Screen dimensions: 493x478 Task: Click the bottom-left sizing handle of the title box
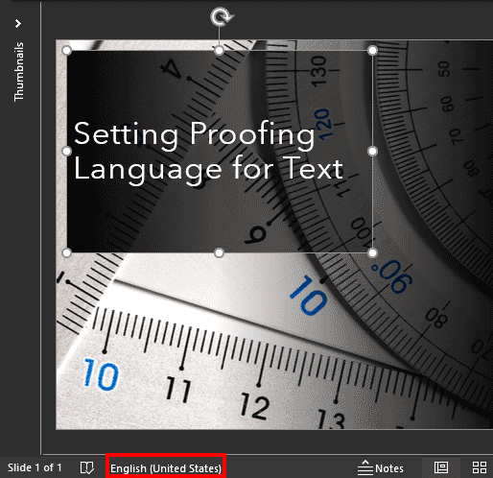coord(66,252)
